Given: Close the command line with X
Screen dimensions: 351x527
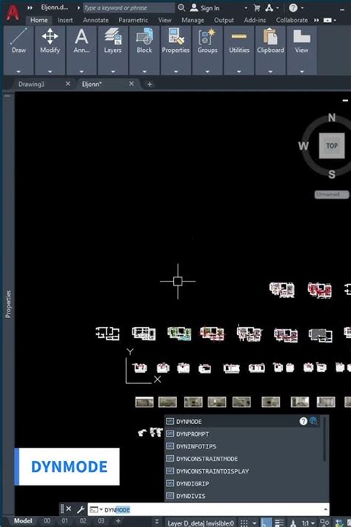Looking at the screenshot, I should click(69, 509).
